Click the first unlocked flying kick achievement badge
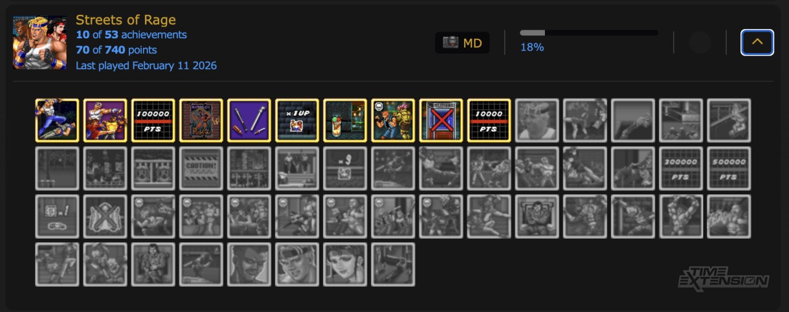The width and height of the screenshot is (789, 312). click(57, 120)
